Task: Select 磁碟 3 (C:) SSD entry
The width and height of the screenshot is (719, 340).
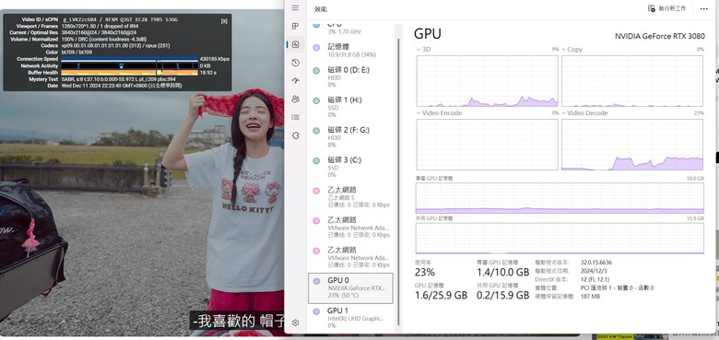Action: [x=351, y=167]
